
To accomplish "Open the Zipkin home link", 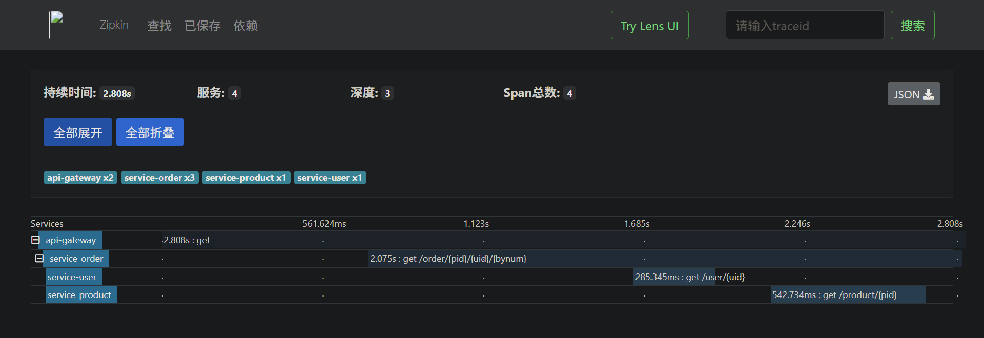I will coord(114,25).
